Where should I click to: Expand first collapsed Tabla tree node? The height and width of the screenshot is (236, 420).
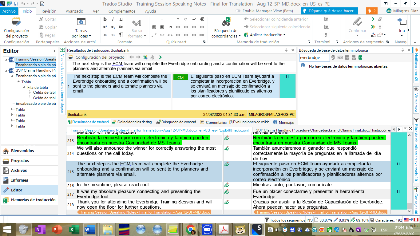tap(13, 109)
